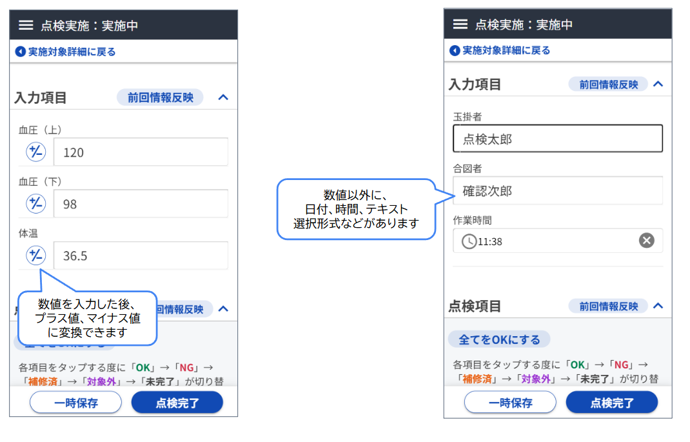The image size is (690, 442).
Task: Open the hamburger menu in right screen
Action: (x=460, y=24)
